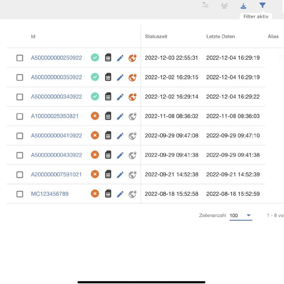Click the blue download icon in toolbar
The height and width of the screenshot is (284, 284).
(x=243, y=6)
